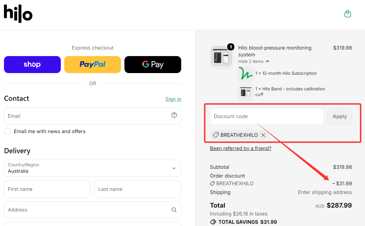
Task: Click the 12-month Hilo Subscription thumbnail
Action: [246, 73]
